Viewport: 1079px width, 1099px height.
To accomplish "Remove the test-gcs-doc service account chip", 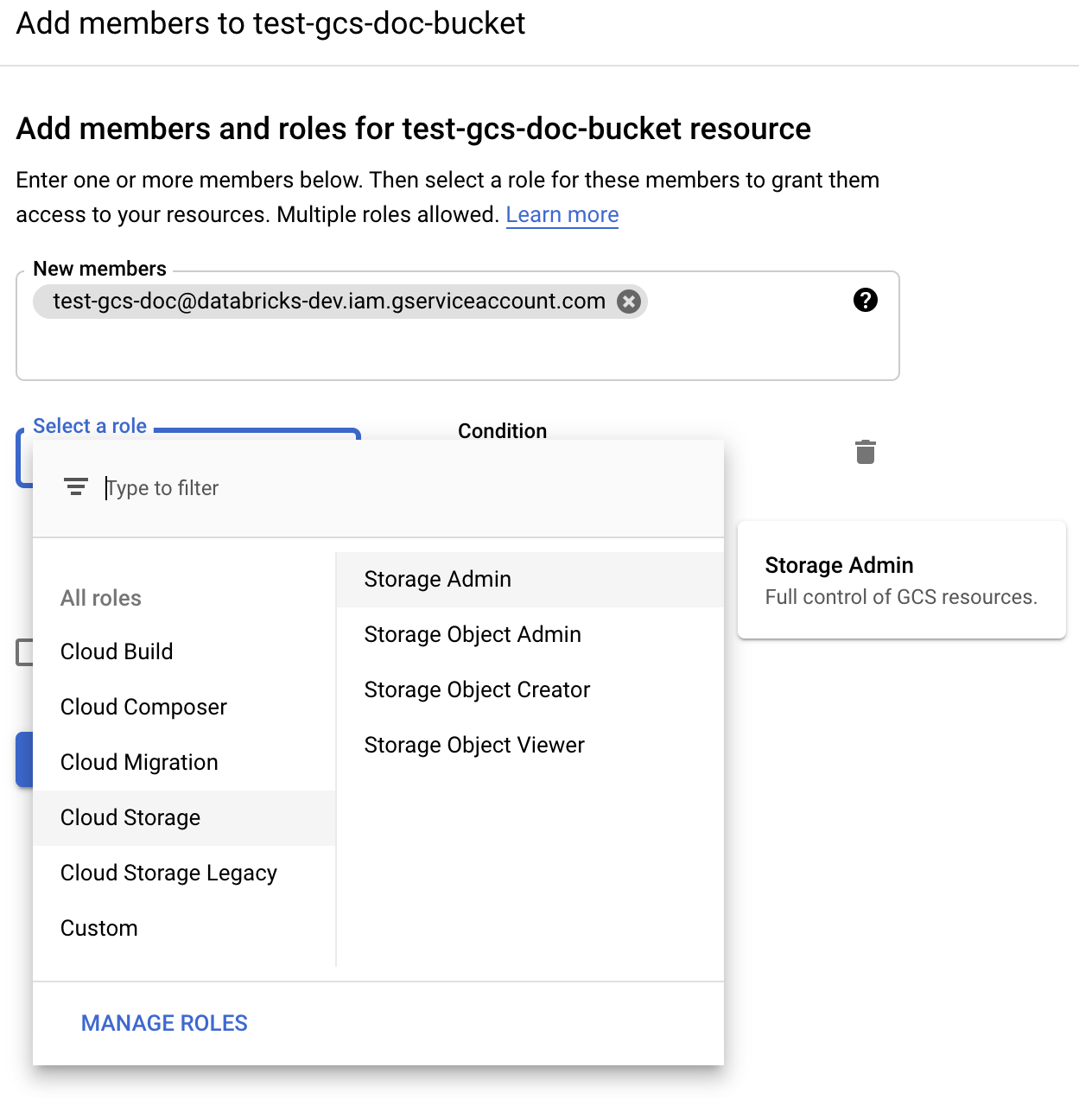I will pos(630,301).
